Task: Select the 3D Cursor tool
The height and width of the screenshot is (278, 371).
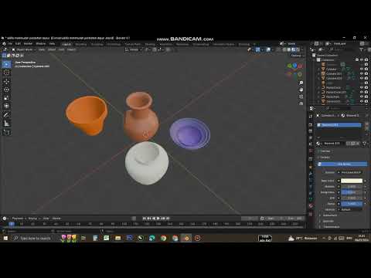Action: (x=6, y=73)
